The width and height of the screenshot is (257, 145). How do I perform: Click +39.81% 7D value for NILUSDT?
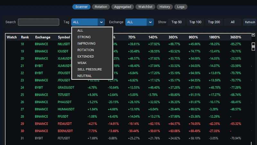coord(134,44)
